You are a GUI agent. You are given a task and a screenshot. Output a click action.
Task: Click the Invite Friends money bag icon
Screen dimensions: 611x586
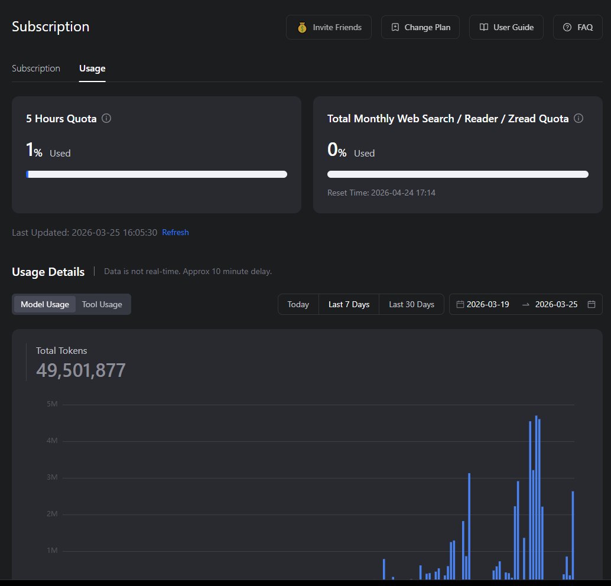[302, 28]
